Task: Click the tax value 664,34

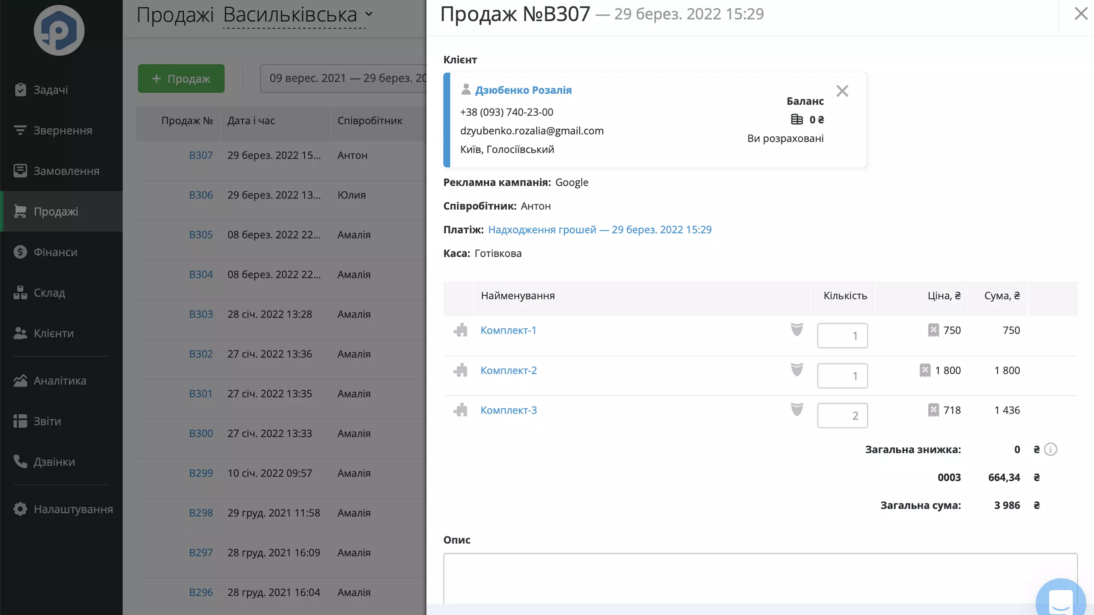Action: coord(1004,477)
